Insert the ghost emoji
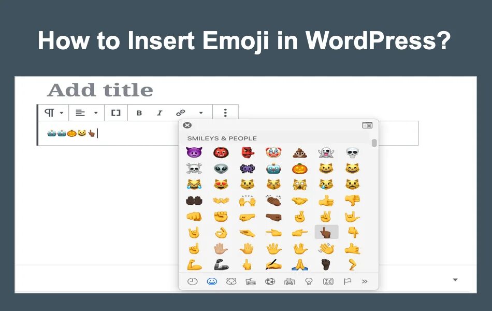492x311 pixels. [326, 153]
